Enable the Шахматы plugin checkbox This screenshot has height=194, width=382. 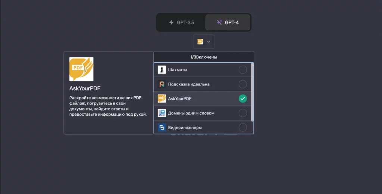tap(242, 70)
